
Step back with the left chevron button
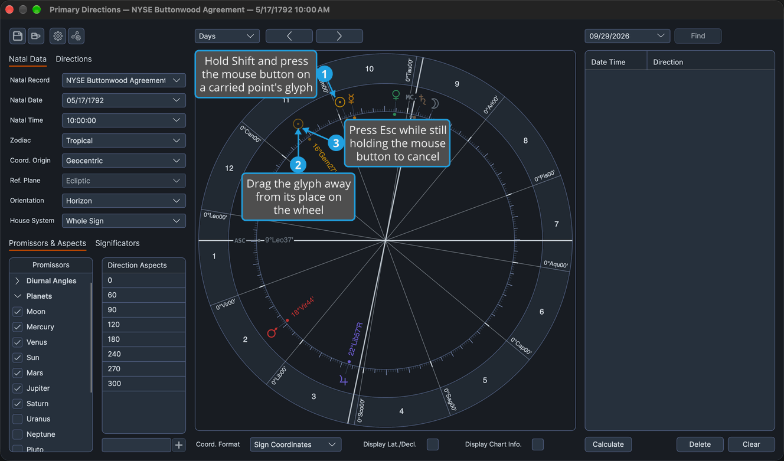pos(289,36)
